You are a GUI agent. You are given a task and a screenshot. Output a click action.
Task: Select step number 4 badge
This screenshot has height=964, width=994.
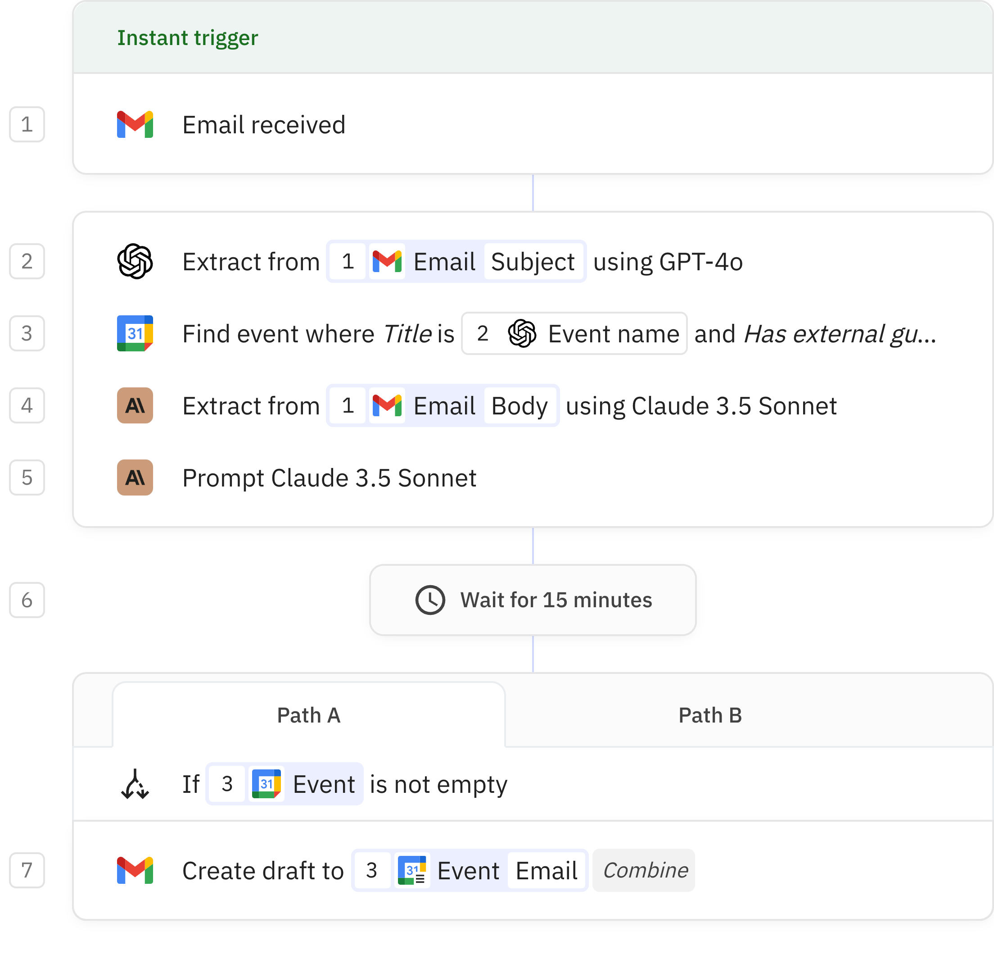click(x=27, y=405)
